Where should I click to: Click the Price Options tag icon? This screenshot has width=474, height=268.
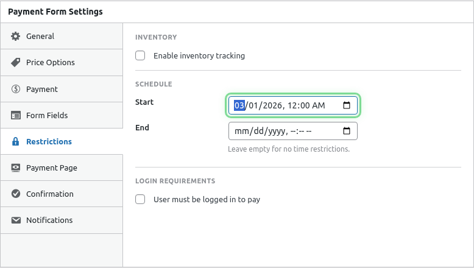(16, 63)
